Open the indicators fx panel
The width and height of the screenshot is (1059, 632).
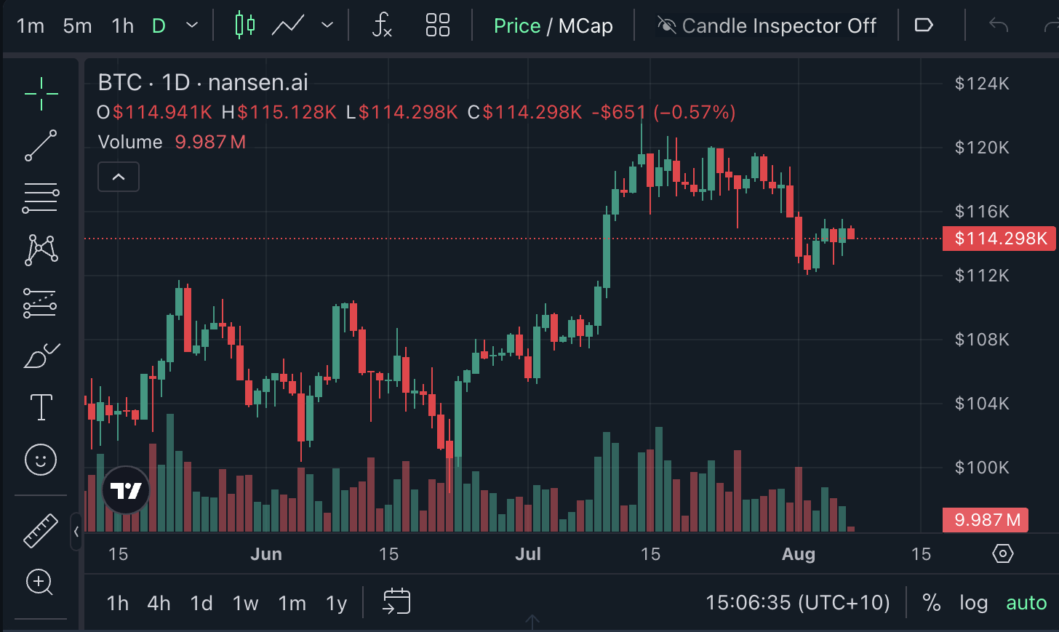(x=382, y=25)
